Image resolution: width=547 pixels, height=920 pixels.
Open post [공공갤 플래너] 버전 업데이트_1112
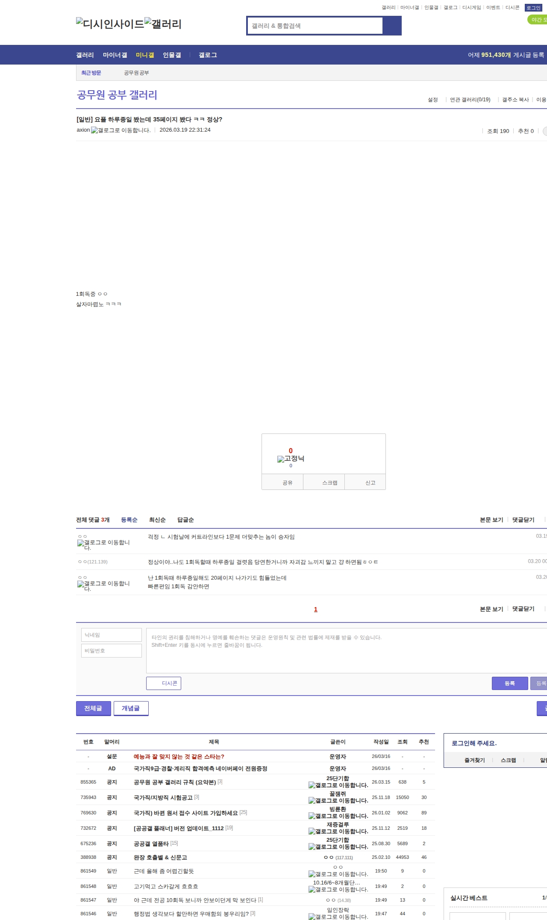point(179,829)
